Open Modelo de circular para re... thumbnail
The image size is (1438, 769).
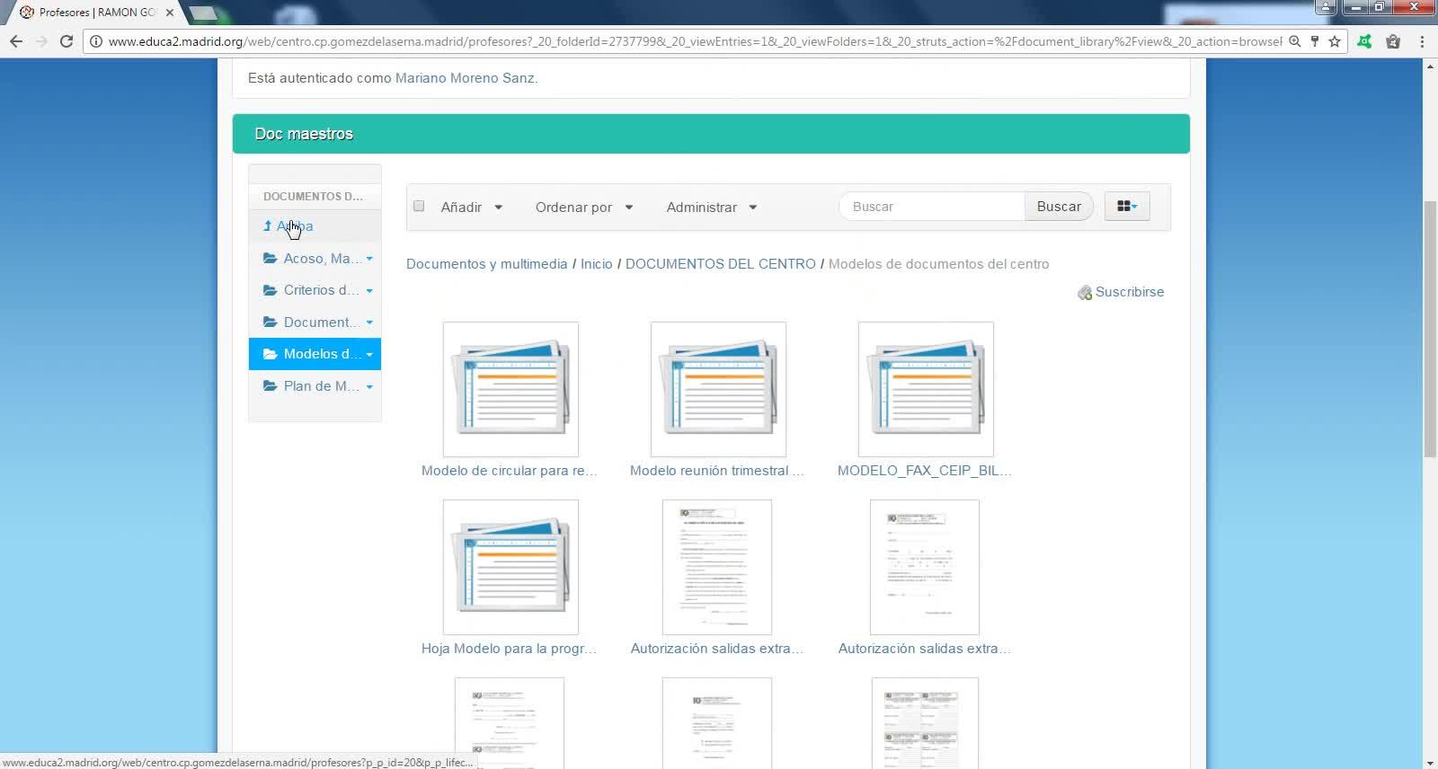510,389
